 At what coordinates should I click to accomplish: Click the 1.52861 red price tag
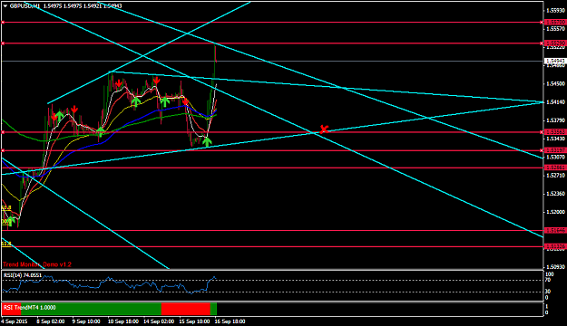[555, 168]
